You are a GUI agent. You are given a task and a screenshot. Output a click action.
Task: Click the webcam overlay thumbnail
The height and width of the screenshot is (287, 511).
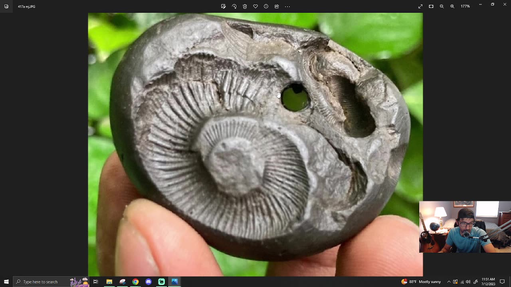tap(465, 227)
